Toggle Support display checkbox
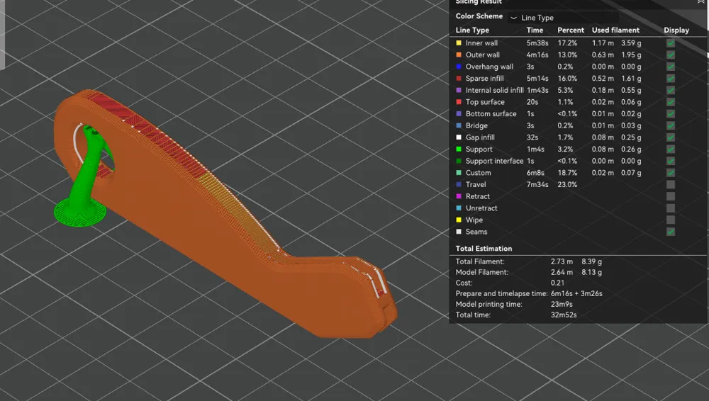The width and height of the screenshot is (709, 401). pyautogui.click(x=671, y=149)
